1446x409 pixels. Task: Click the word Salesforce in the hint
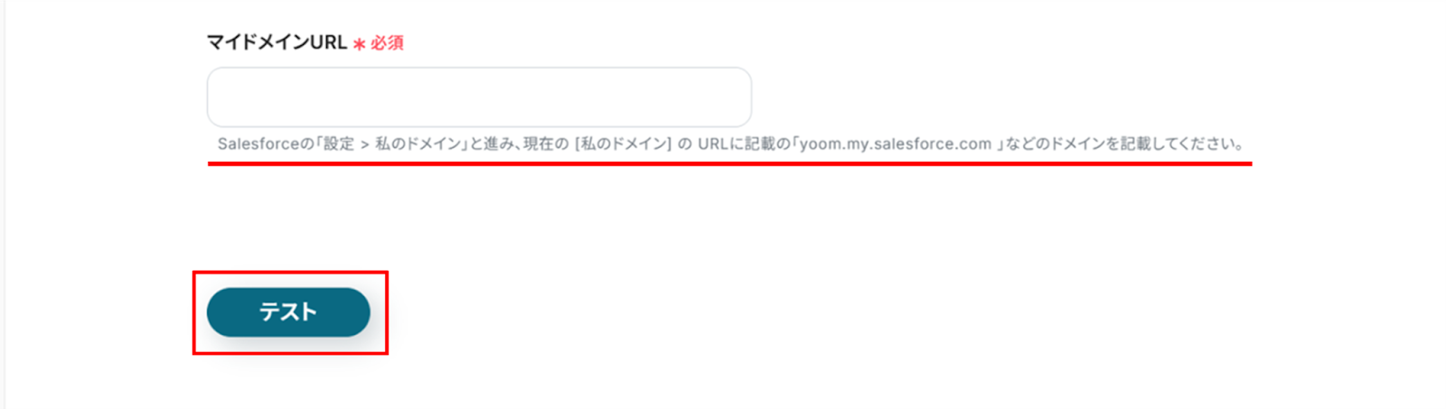click(258, 144)
